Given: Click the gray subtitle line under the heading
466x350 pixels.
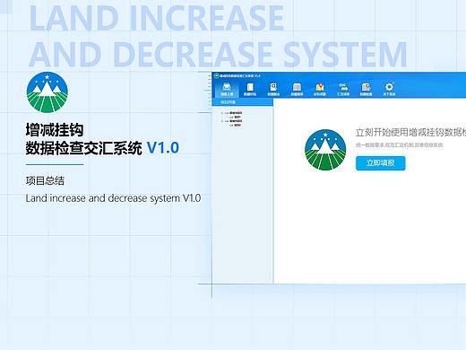Looking at the screenshot, I should (x=399, y=145).
